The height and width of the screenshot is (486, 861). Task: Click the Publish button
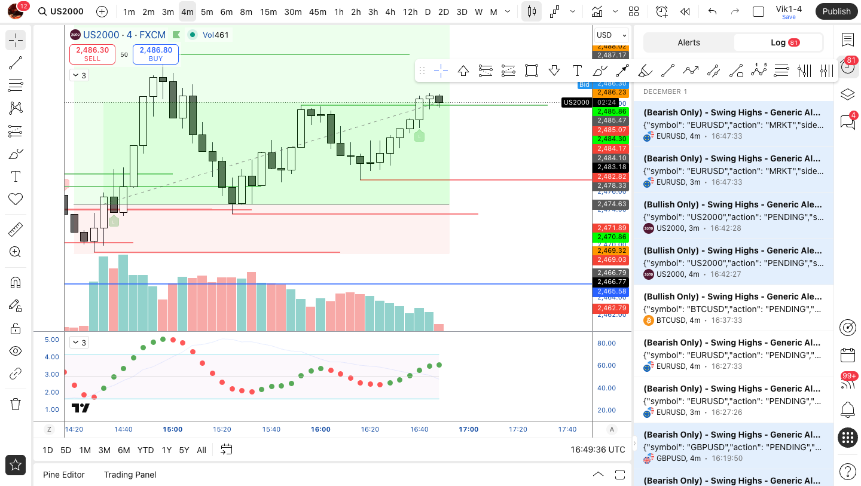click(836, 11)
